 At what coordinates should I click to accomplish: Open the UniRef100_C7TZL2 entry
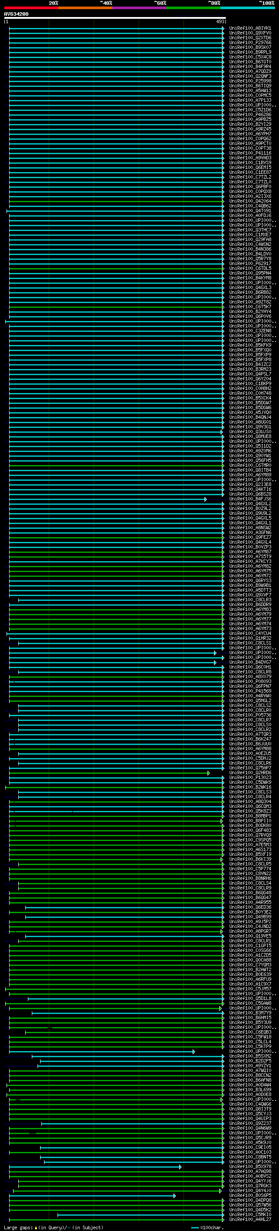[x=250, y=177]
